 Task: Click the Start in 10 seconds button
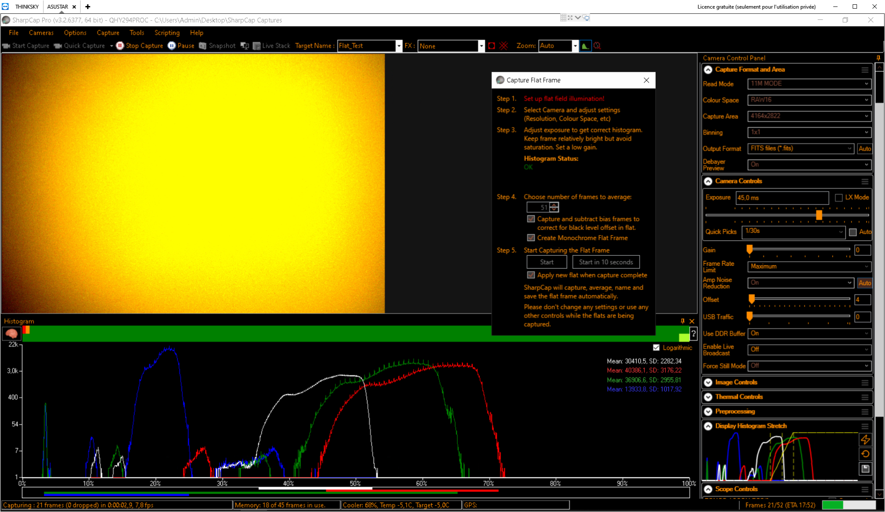(606, 262)
